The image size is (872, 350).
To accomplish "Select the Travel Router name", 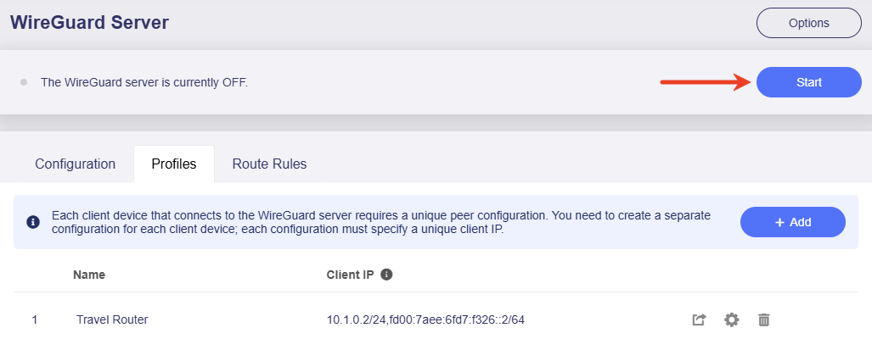I will pos(112,319).
